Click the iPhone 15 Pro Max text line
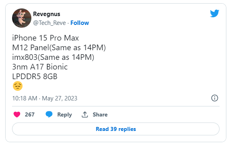 click(x=45, y=38)
